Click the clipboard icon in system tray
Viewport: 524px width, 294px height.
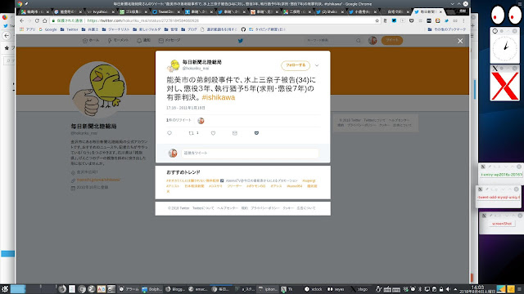[x=434, y=289]
